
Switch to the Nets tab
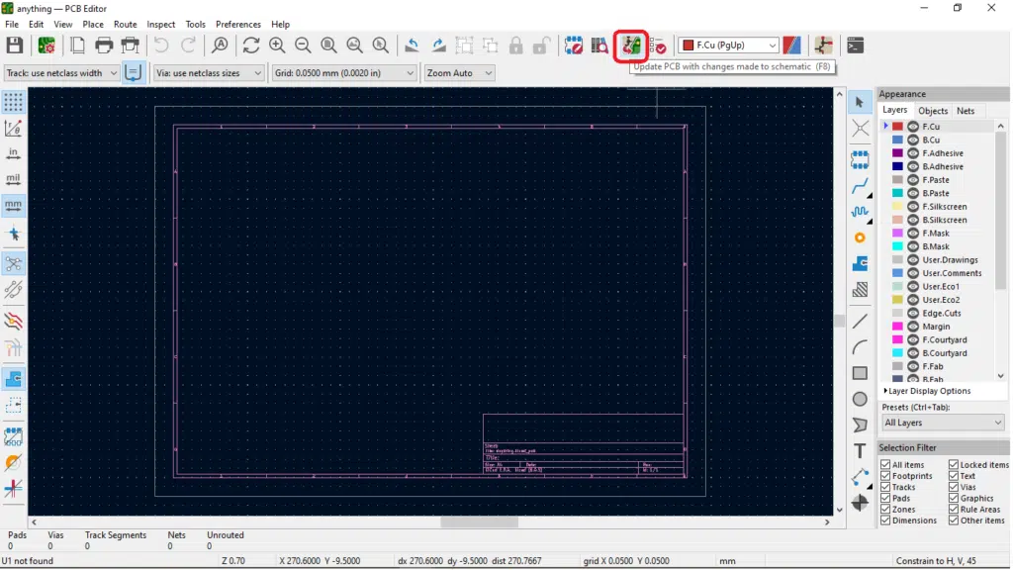pos(966,111)
